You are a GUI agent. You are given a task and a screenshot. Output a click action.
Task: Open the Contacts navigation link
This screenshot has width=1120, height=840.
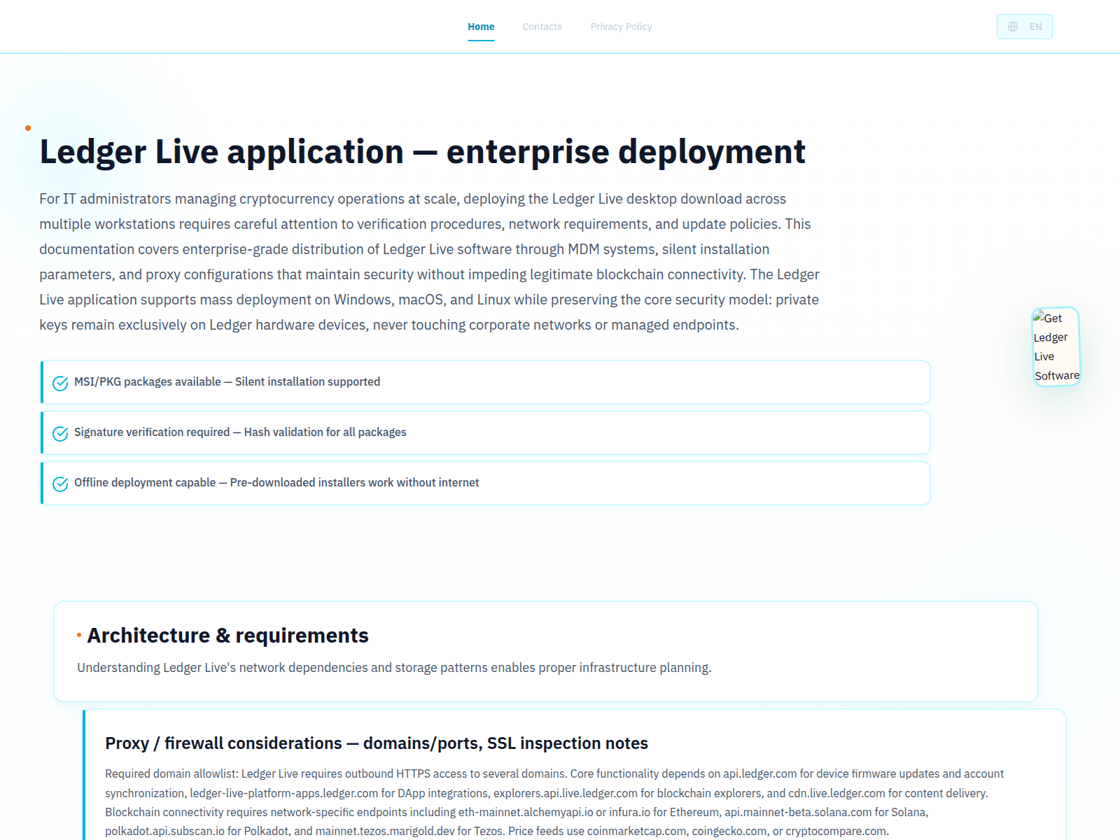click(x=542, y=27)
